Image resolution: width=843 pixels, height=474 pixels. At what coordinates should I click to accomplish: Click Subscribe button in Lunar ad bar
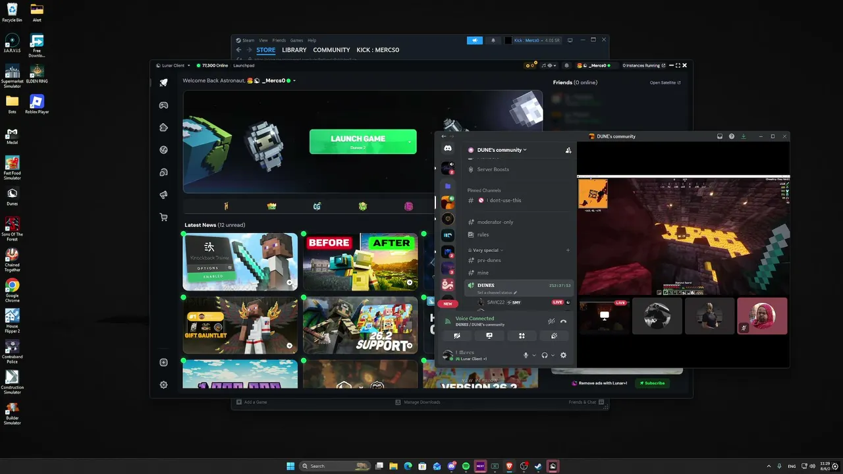point(652,383)
